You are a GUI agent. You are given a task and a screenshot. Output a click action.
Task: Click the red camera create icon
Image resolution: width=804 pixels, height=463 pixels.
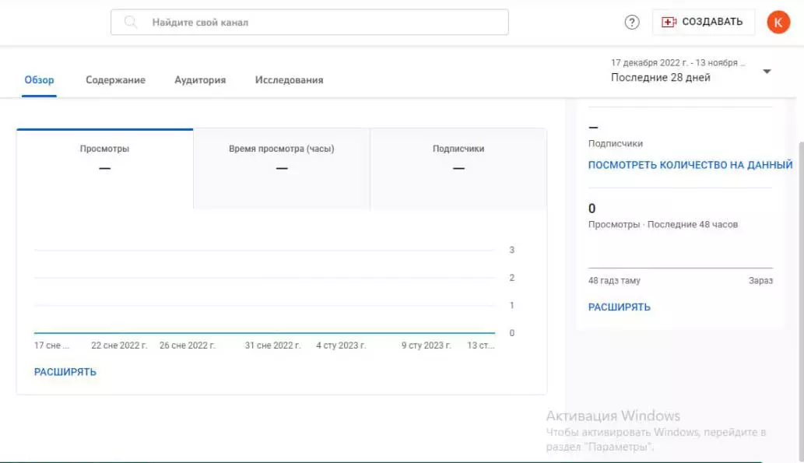669,22
